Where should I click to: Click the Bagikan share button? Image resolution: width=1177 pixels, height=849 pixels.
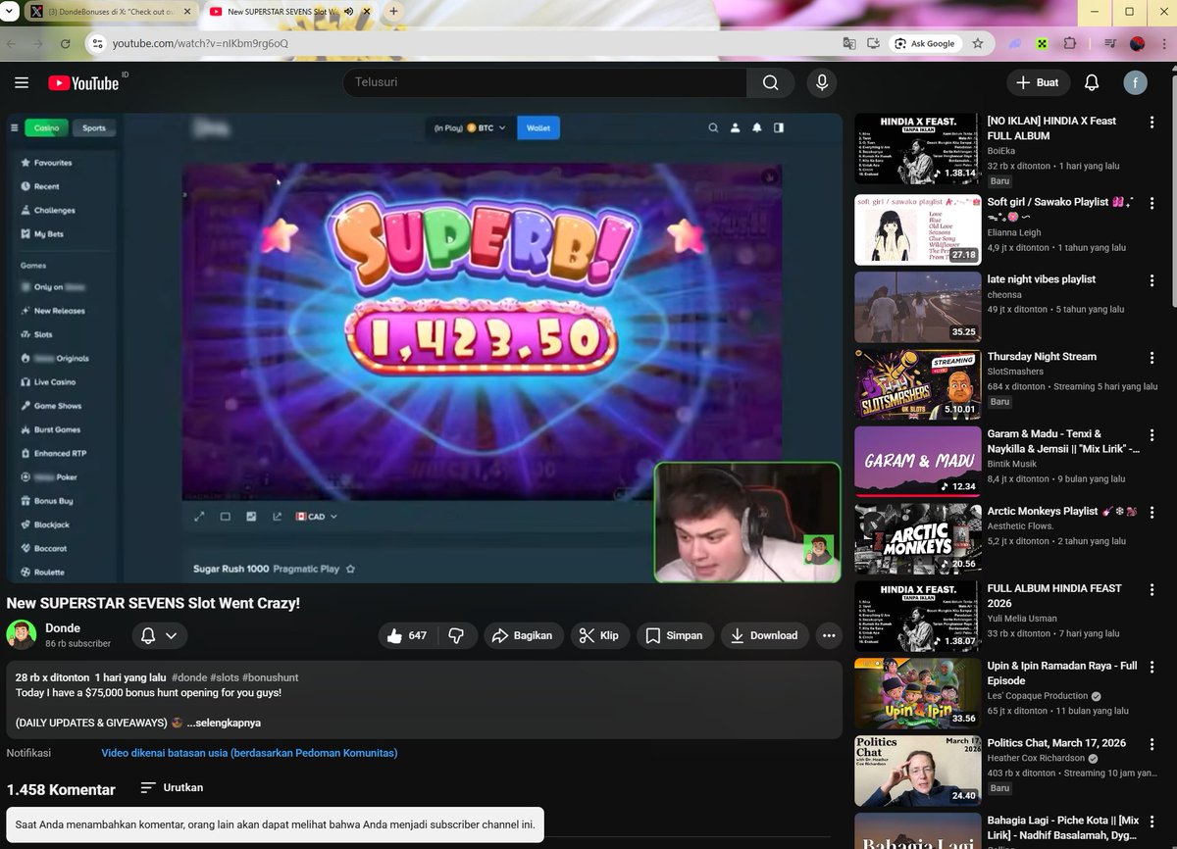523,635
